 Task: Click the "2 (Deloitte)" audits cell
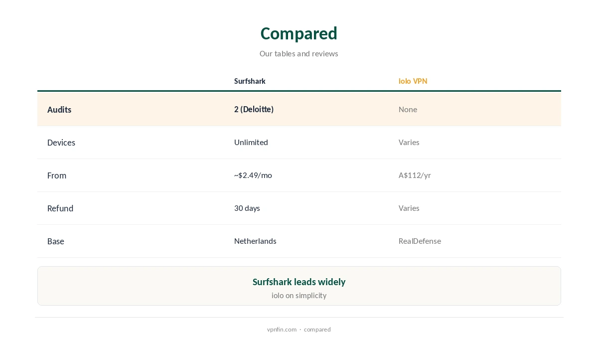pos(254,109)
